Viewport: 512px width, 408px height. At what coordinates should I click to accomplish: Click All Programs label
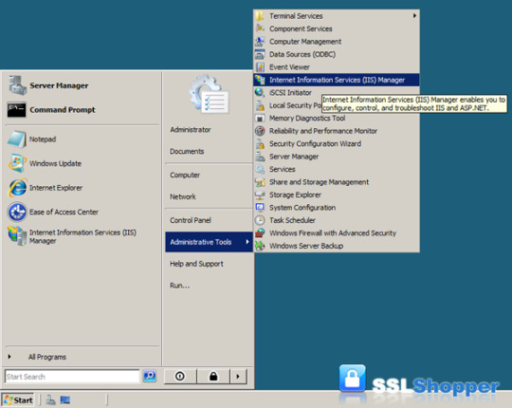click(x=47, y=357)
